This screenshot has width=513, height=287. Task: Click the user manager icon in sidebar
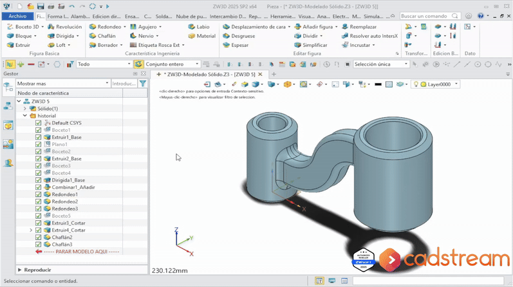(x=8, y=162)
